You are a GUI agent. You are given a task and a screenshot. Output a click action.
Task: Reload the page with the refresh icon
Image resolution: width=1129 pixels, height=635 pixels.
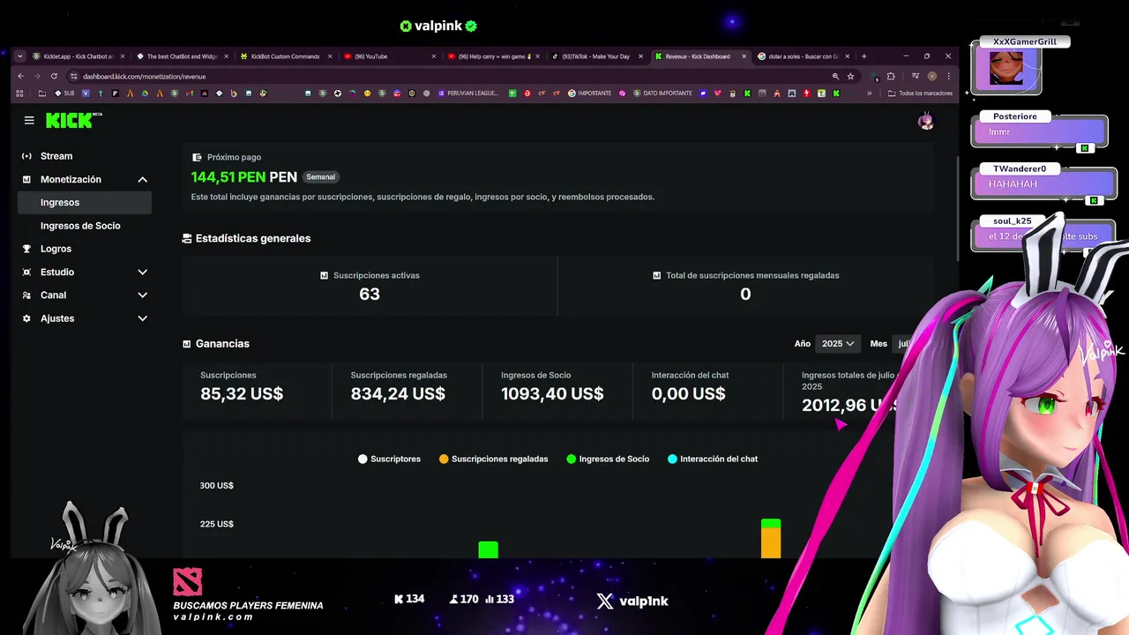pyautogui.click(x=54, y=76)
